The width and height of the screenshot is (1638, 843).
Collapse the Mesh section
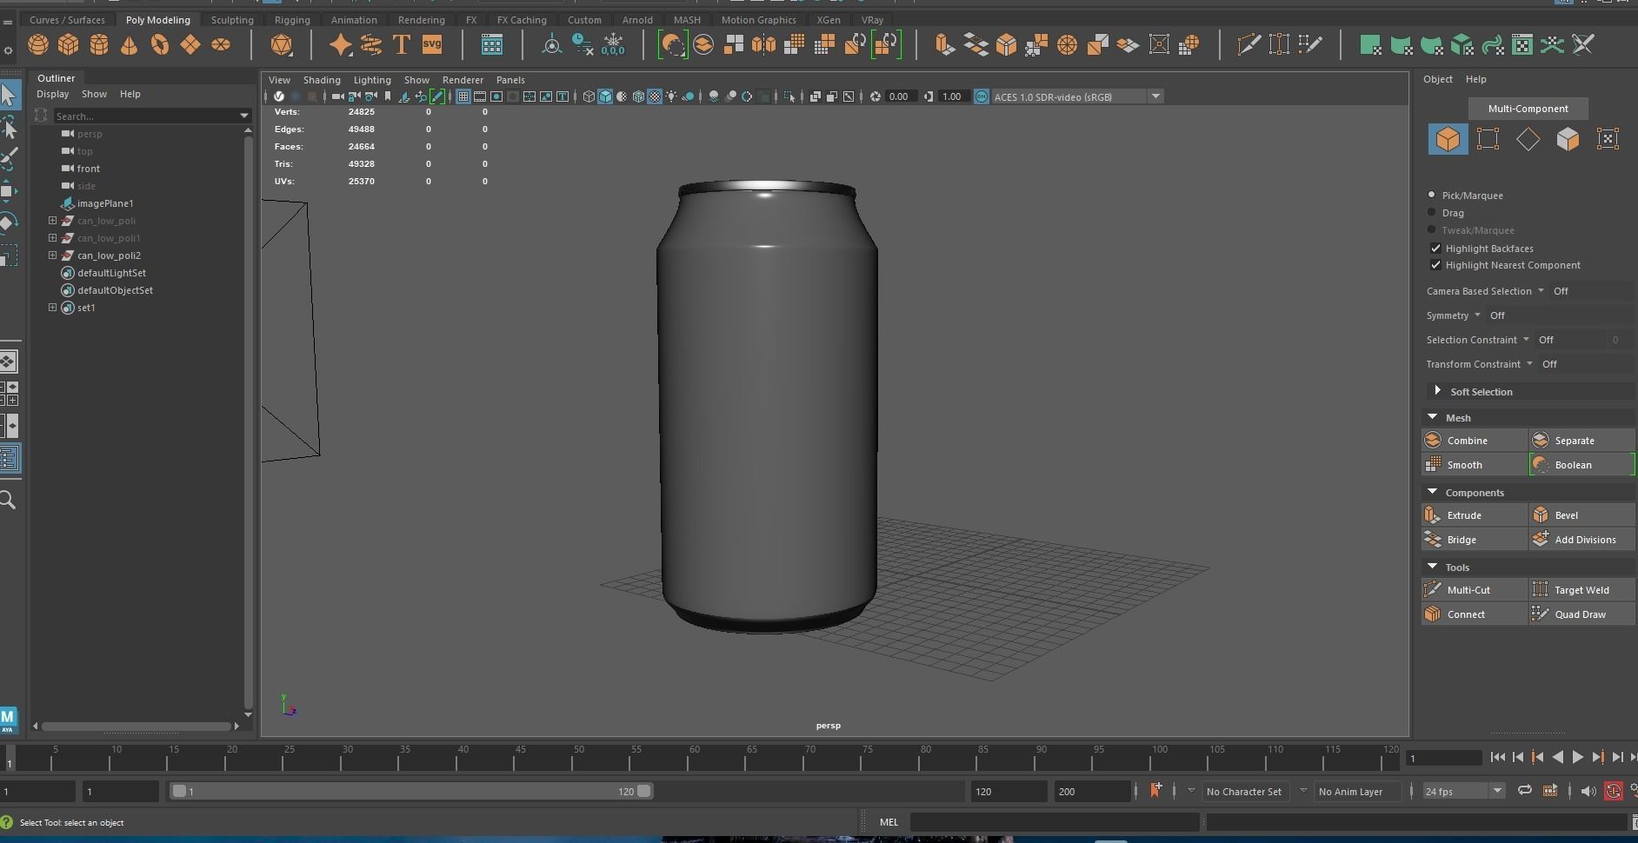coord(1432,417)
